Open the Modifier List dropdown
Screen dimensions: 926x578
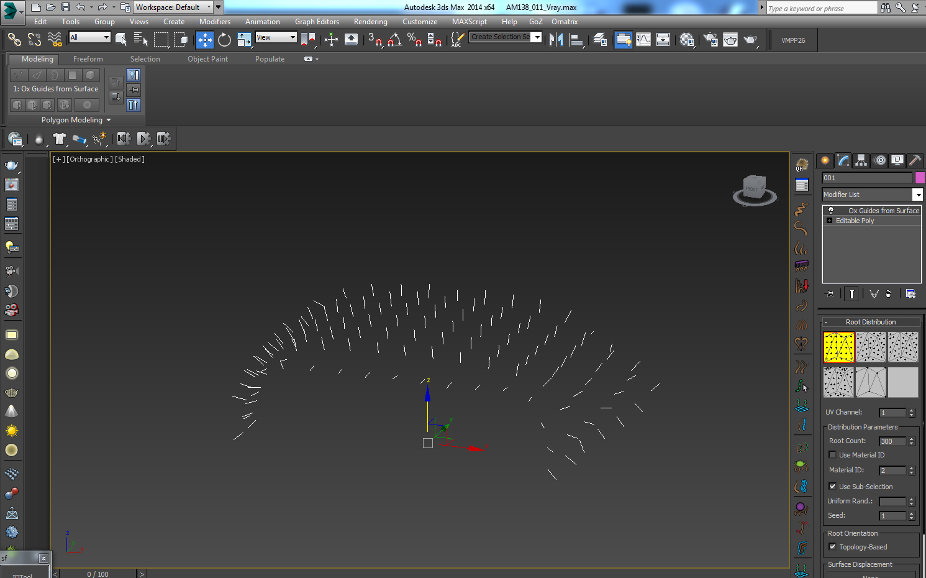tap(917, 195)
